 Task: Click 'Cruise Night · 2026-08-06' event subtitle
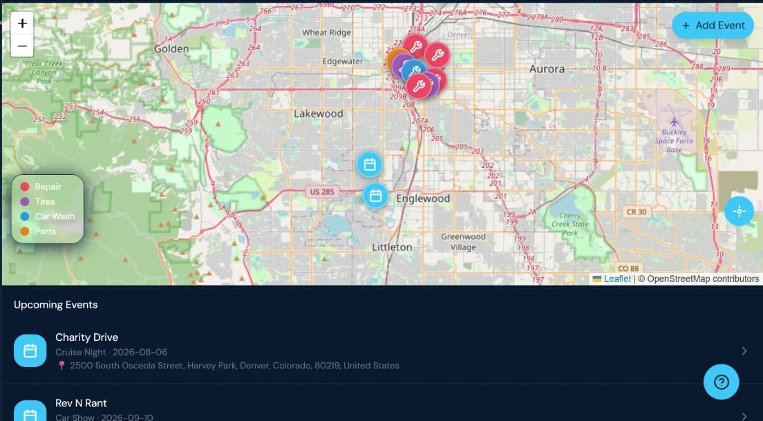point(111,352)
